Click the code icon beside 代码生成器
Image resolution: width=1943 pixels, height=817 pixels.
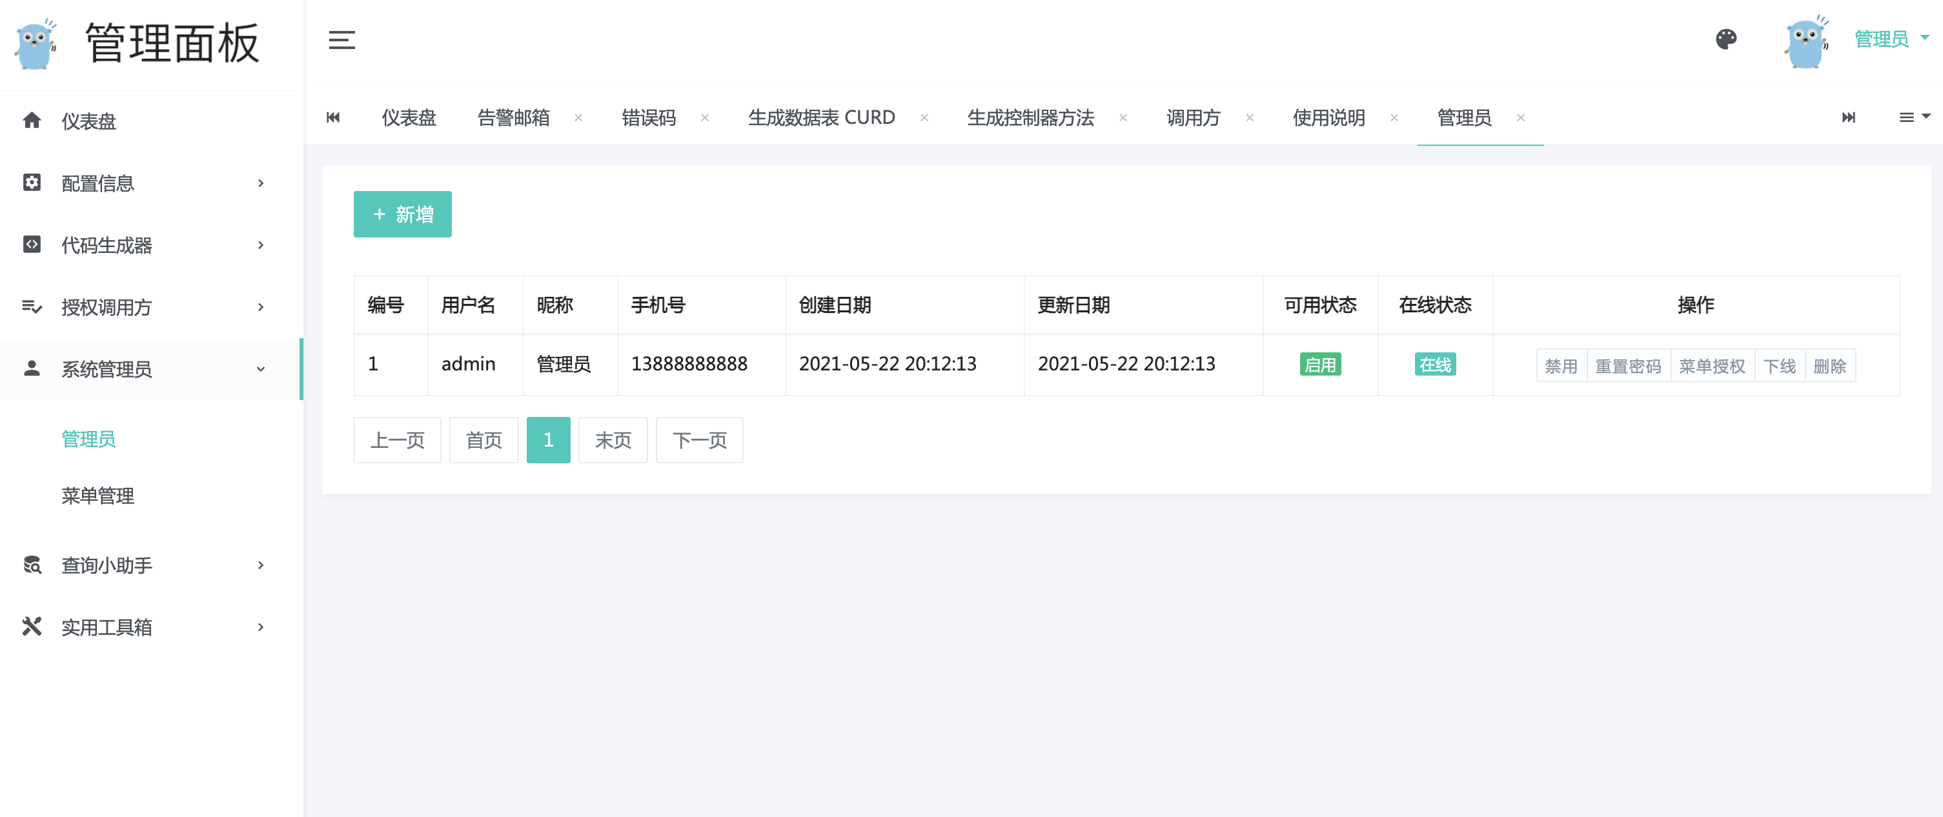click(x=32, y=245)
